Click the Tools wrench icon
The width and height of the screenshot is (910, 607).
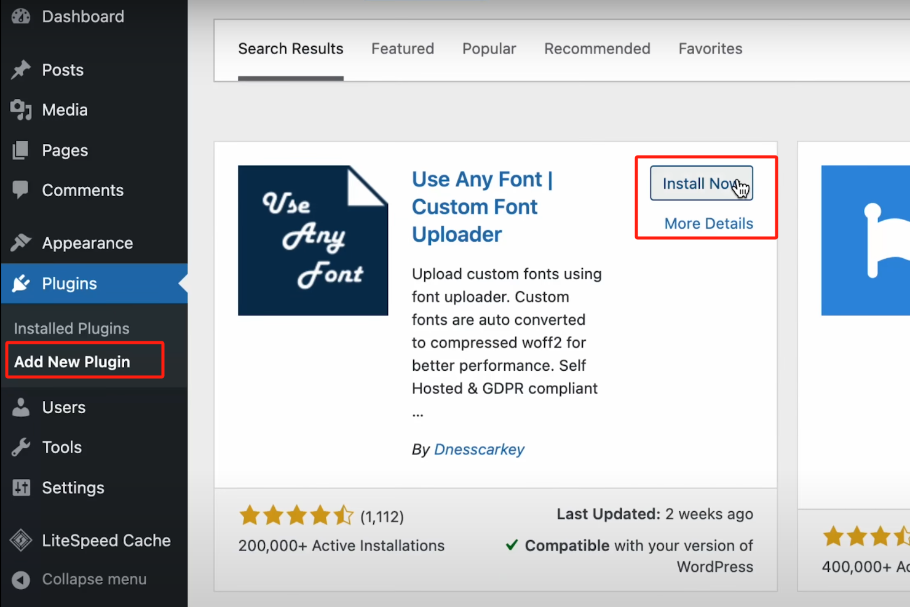click(21, 447)
